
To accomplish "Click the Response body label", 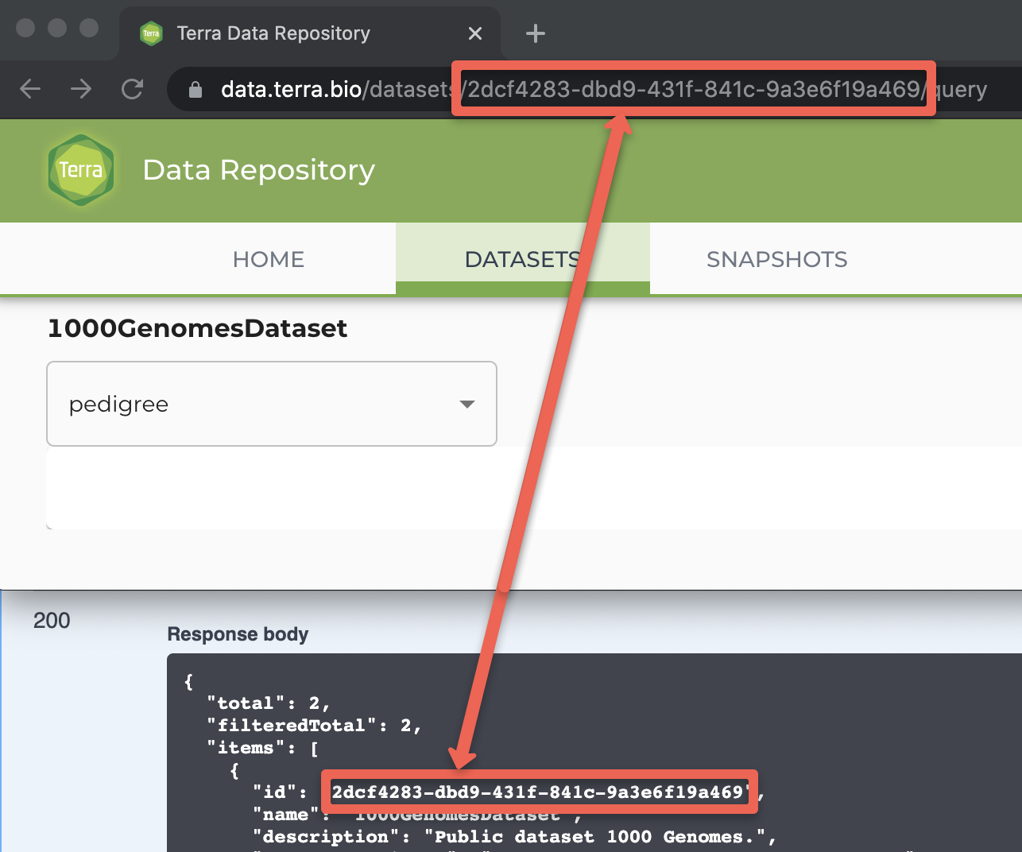I will point(238,634).
